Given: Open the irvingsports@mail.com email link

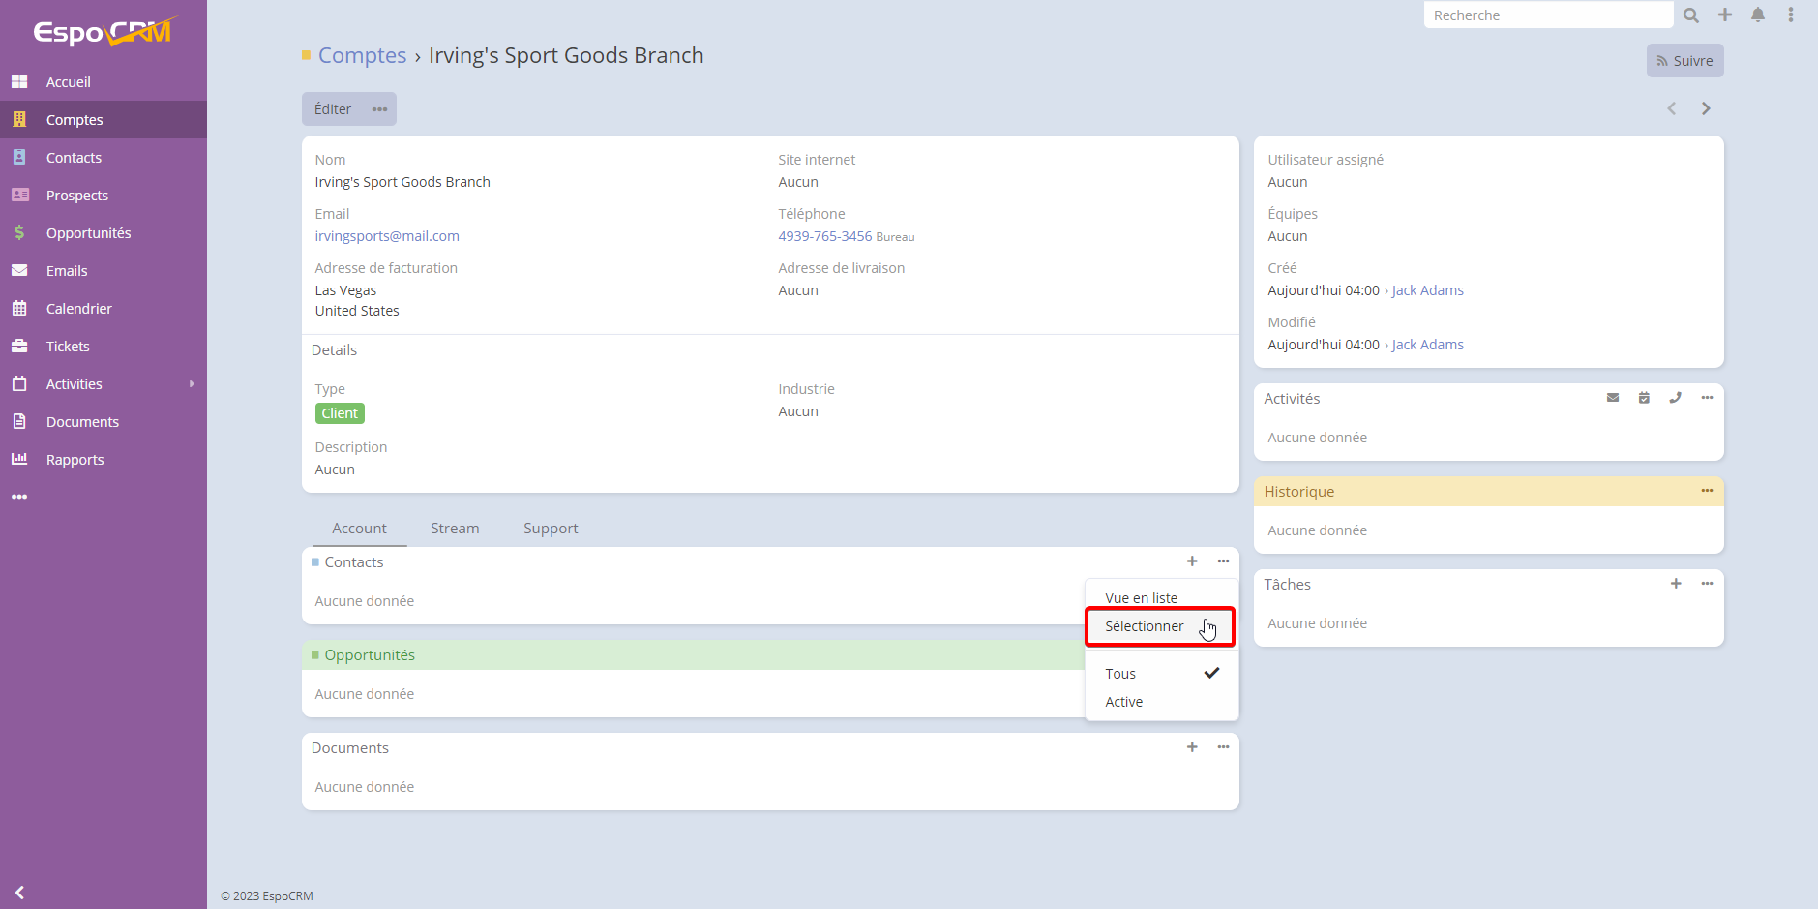Looking at the screenshot, I should (x=387, y=236).
